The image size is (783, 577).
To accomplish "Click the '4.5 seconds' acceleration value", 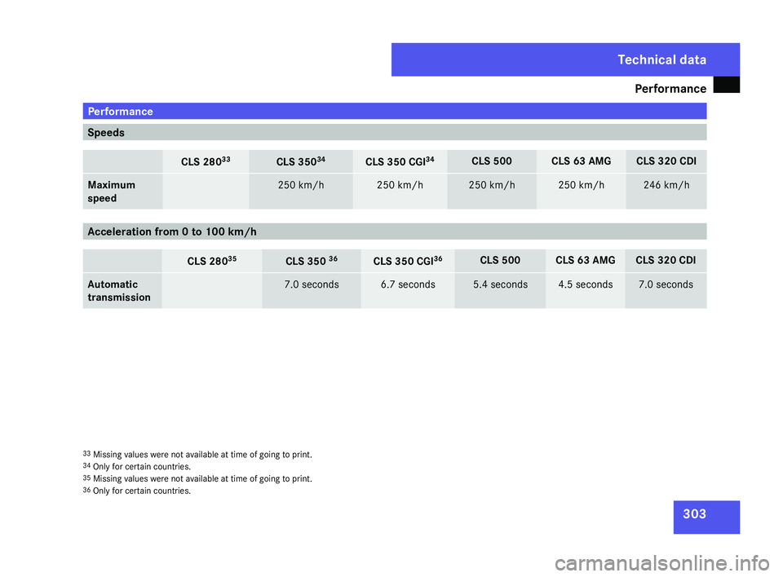I will [x=586, y=284].
